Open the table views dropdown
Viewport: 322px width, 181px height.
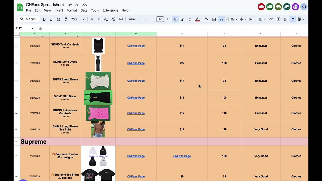coord(301,19)
